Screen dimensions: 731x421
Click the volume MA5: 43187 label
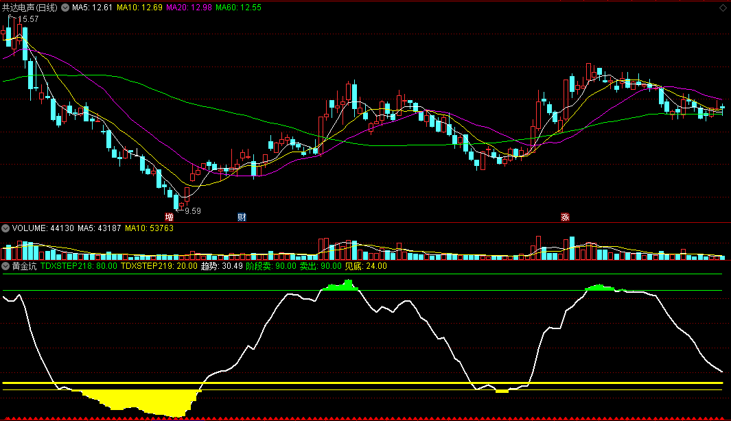(100, 228)
